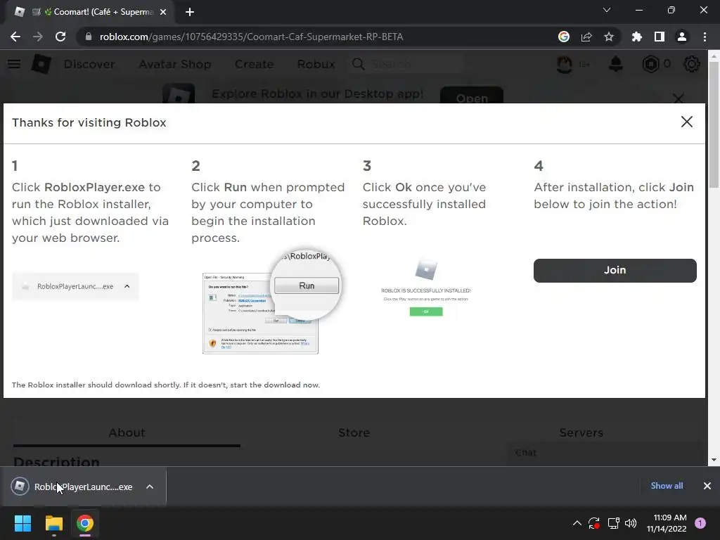The width and height of the screenshot is (720, 540).
Task: Expand the download options chevron for RobloxPlayerLauncher
Action: [x=150, y=487]
